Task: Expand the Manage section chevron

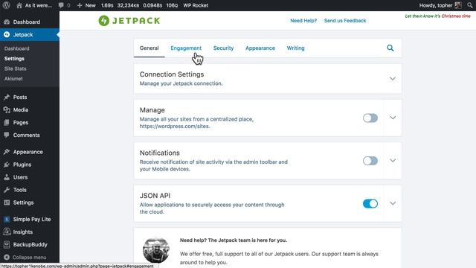Action: tap(393, 118)
